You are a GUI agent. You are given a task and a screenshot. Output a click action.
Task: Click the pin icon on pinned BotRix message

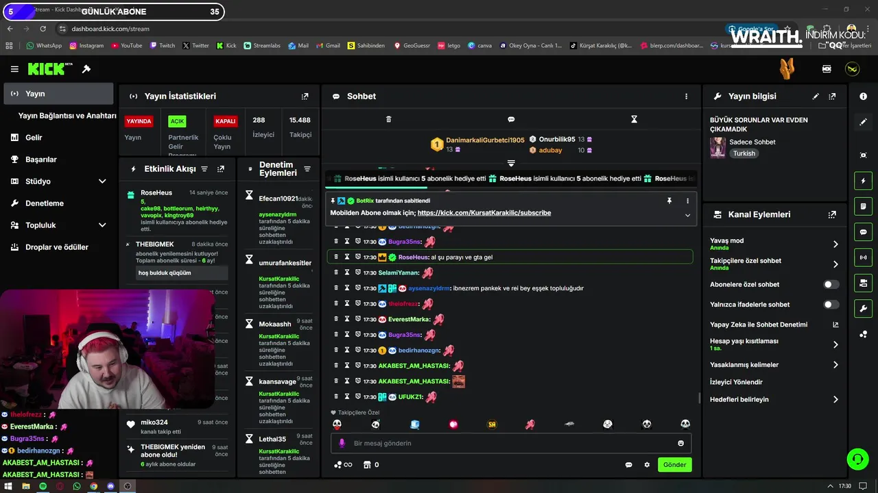(x=669, y=201)
